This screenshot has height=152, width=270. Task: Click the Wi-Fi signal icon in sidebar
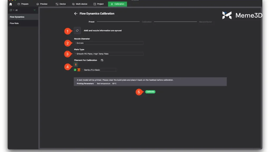[35, 10]
